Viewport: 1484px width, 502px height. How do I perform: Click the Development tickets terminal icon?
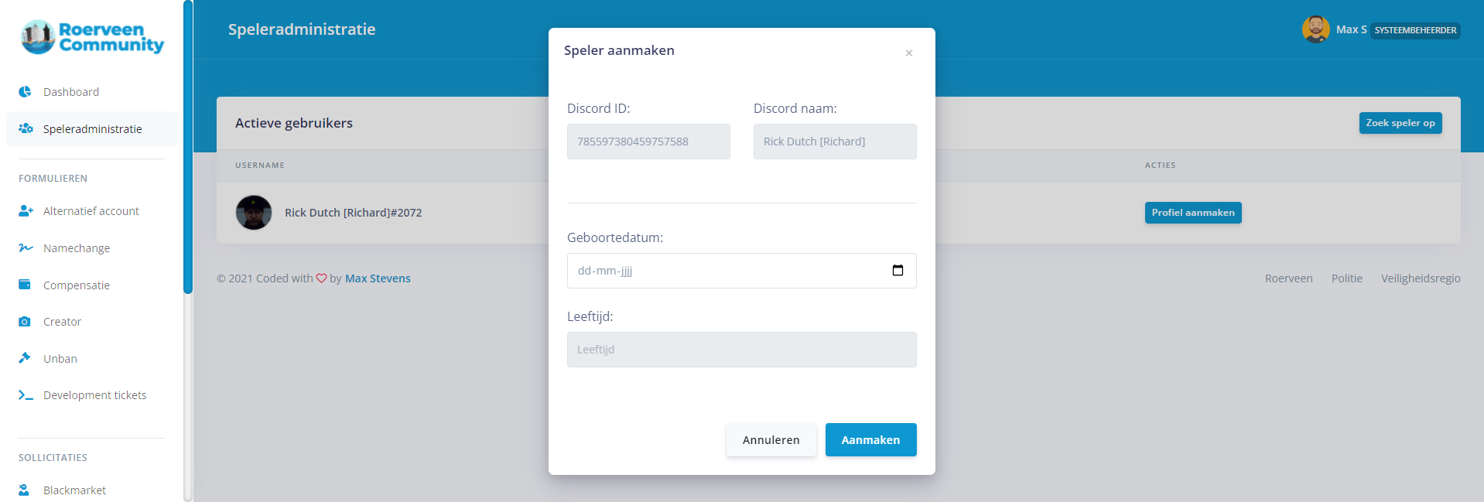(x=26, y=395)
